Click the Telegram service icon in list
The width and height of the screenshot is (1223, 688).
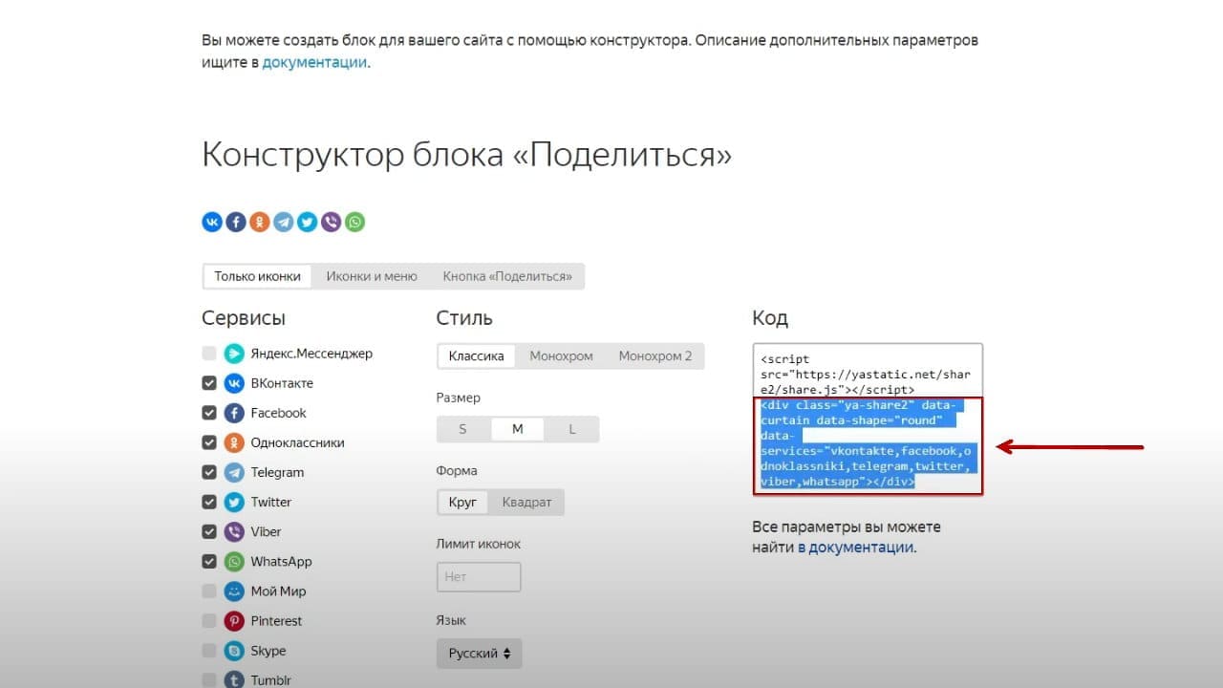coord(234,472)
